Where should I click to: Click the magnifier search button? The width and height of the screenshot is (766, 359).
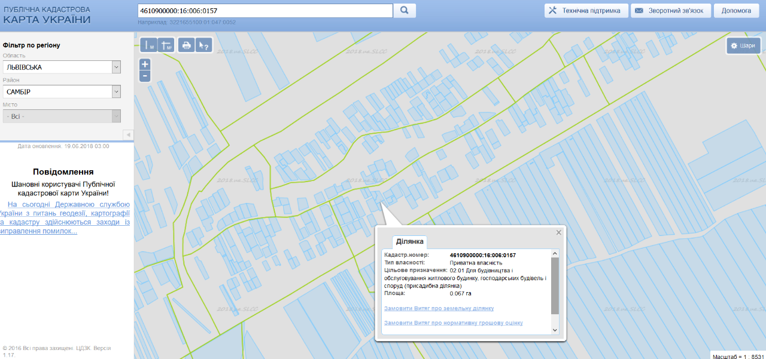coord(405,11)
